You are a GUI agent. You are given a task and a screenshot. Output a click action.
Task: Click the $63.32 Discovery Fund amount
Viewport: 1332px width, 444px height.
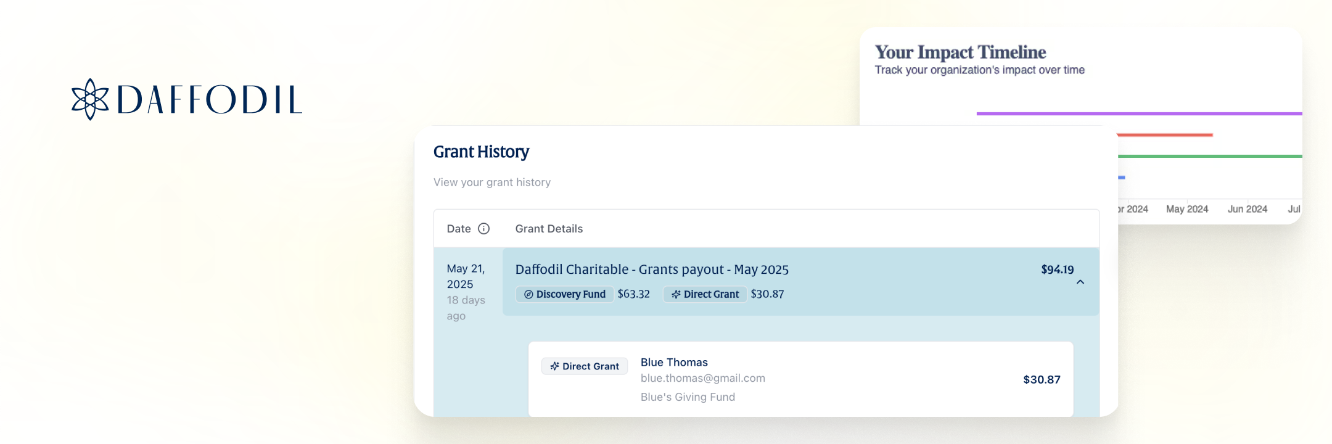(x=633, y=294)
